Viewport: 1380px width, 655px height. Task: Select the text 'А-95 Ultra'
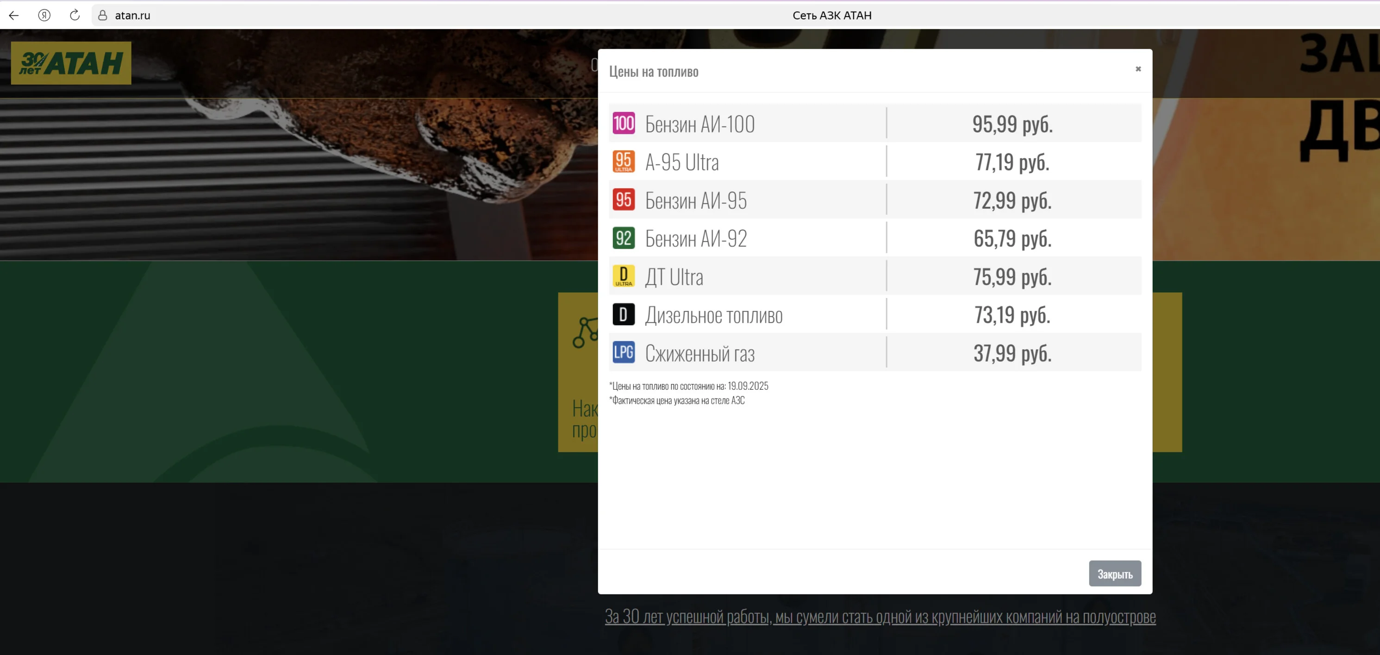[x=682, y=162]
